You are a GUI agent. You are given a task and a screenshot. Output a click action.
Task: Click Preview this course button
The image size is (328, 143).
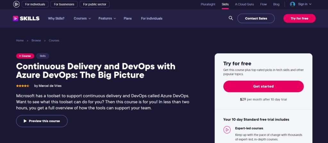[42, 121]
